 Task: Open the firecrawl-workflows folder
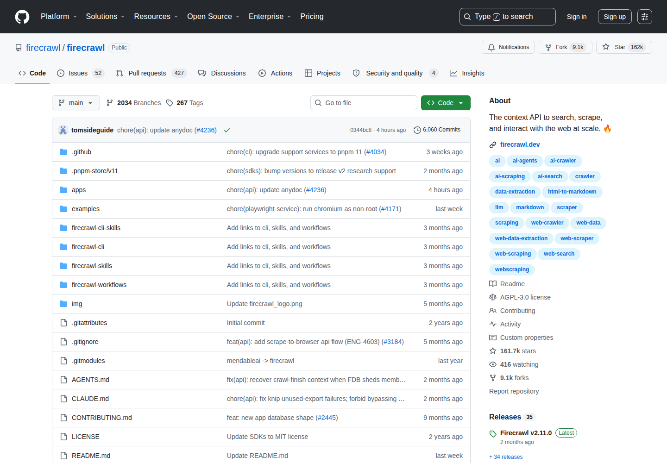pyautogui.click(x=99, y=285)
